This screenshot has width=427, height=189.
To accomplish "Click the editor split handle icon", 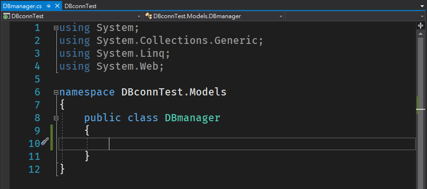I will coord(420,26).
